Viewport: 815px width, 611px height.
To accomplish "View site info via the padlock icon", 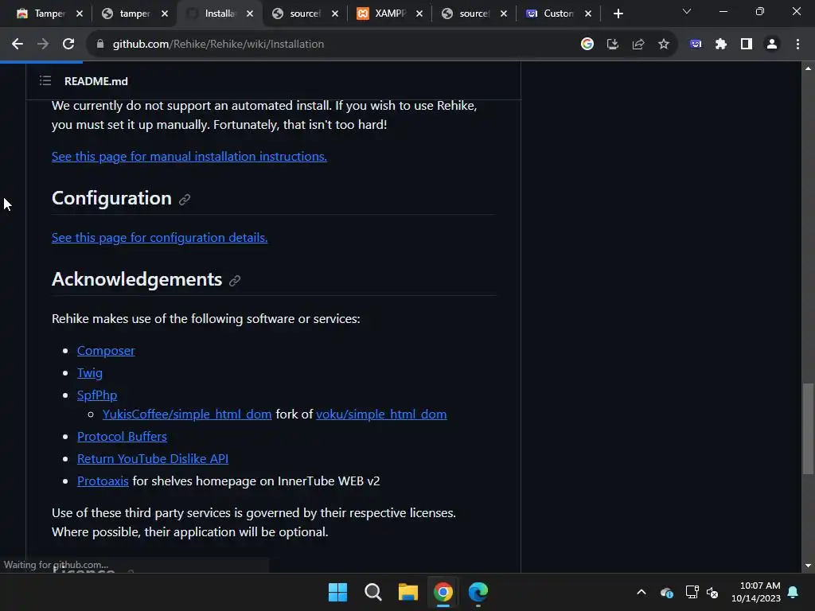I will tap(100, 45).
